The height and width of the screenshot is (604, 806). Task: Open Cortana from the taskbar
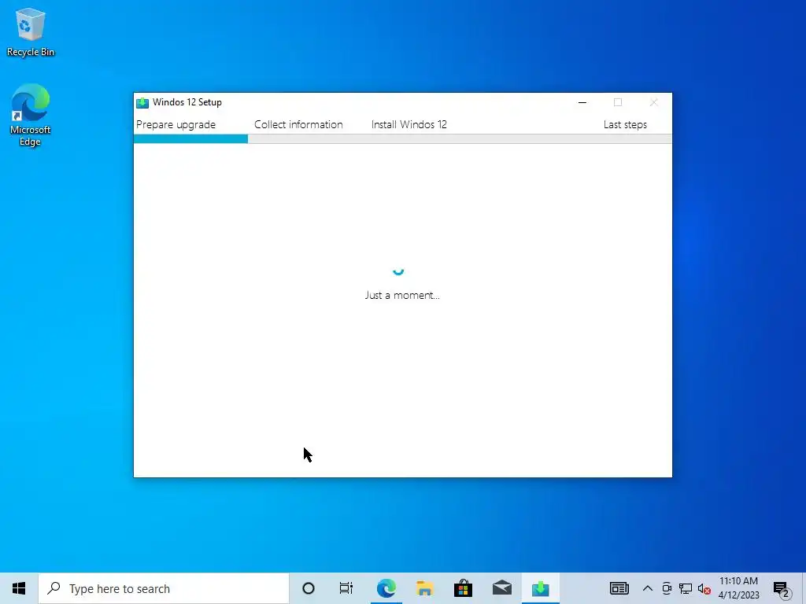[x=309, y=588]
